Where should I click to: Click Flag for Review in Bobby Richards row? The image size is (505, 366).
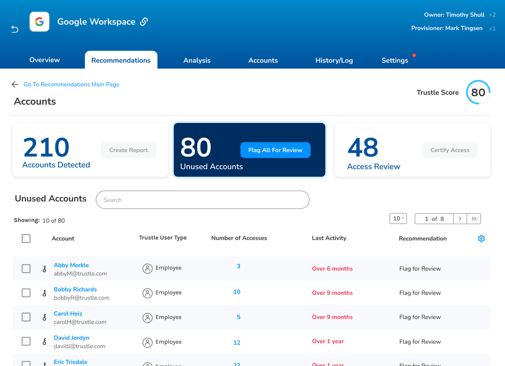[420, 293]
